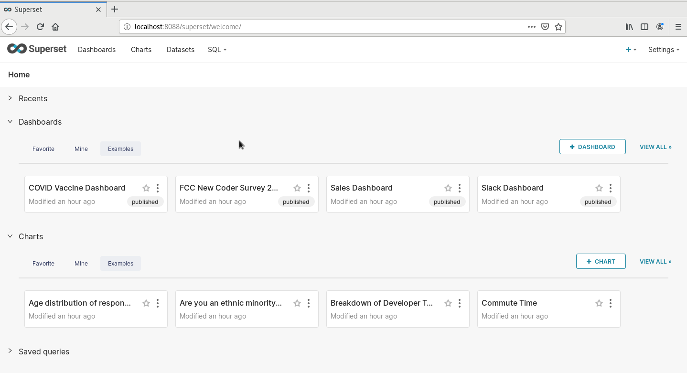Star the Slack Dashboard as favorite

pyautogui.click(x=599, y=188)
